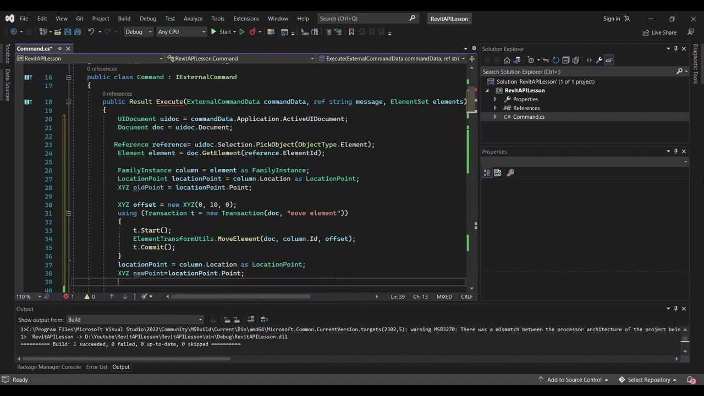The image size is (704, 396).
Task: Collapse the RevitAPILesson project node
Action: [x=487, y=91]
